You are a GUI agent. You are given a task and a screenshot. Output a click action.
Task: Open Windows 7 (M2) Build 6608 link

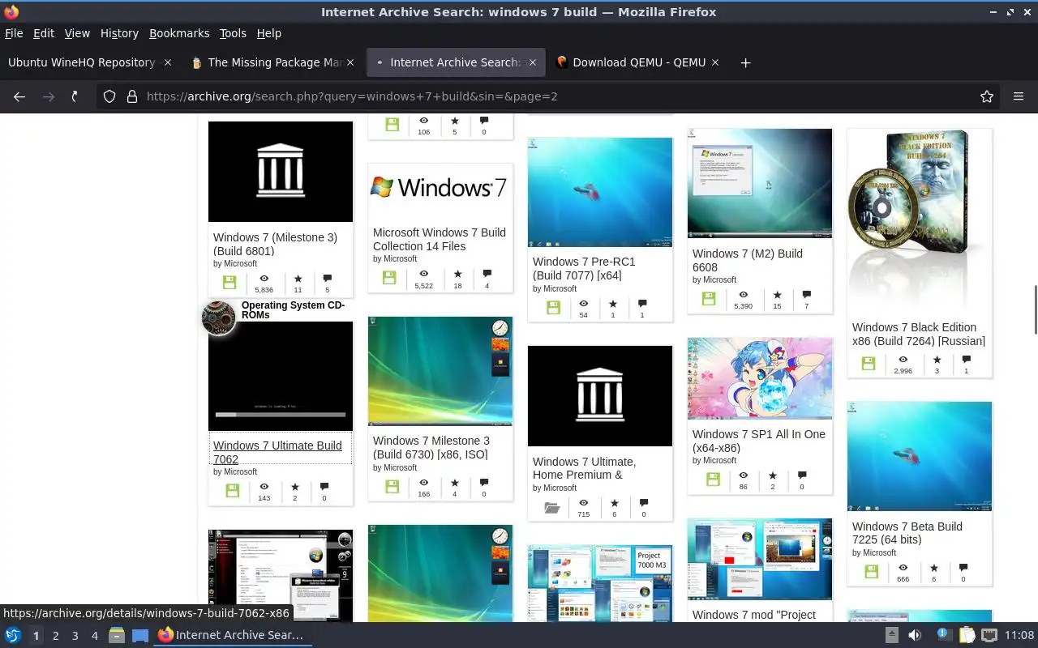click(747, 260)
